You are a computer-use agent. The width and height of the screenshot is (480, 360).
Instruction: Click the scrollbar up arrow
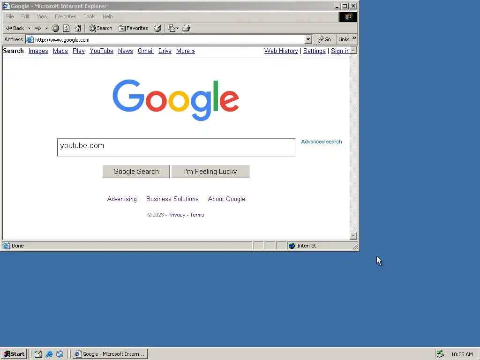pyautogui.click(x=353, y=50)
